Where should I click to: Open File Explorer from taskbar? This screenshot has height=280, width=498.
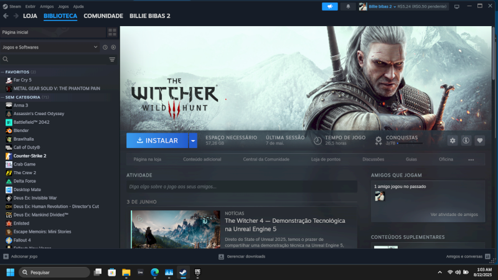point(126,273)
